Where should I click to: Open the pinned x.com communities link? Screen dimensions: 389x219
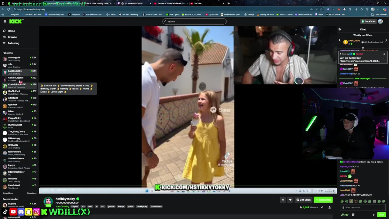pyautogui.click(x=360, y=61)
